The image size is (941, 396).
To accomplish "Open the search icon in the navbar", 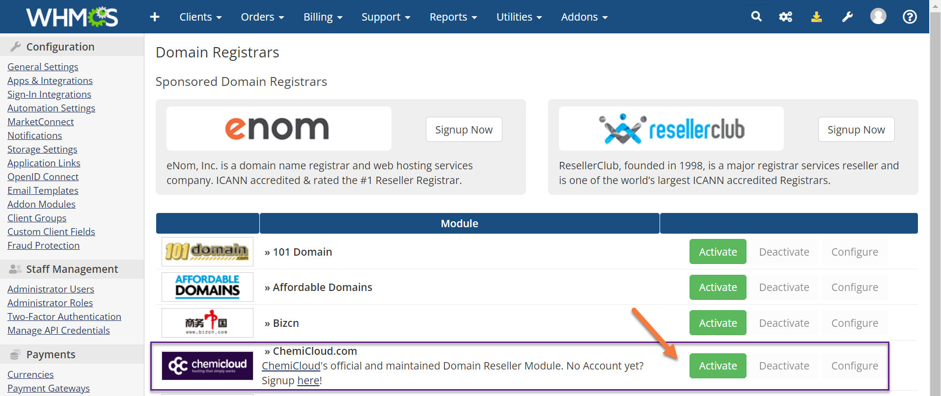I will 756,16.
